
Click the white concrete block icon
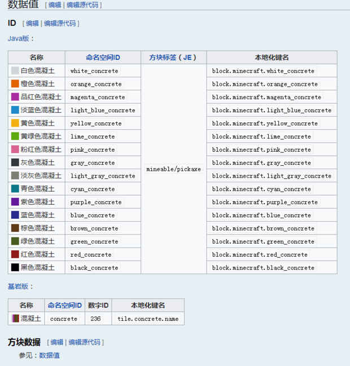tap(15, 70)
